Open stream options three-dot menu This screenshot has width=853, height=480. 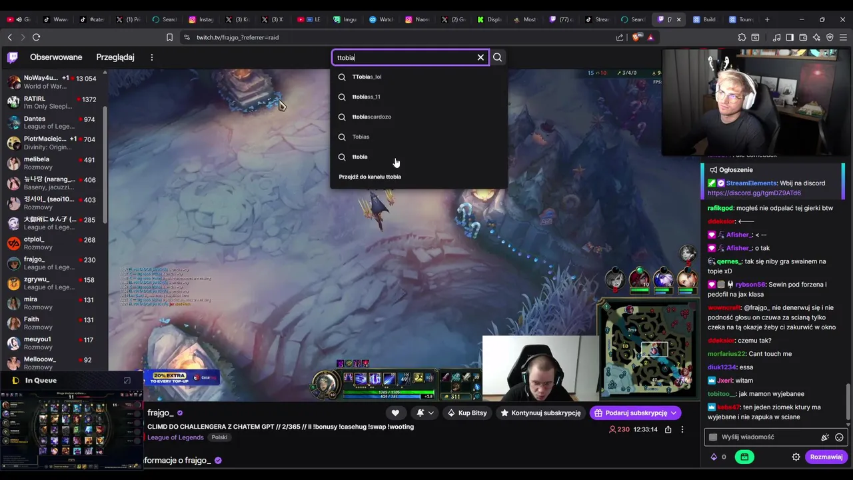click(x=682, y=429)
